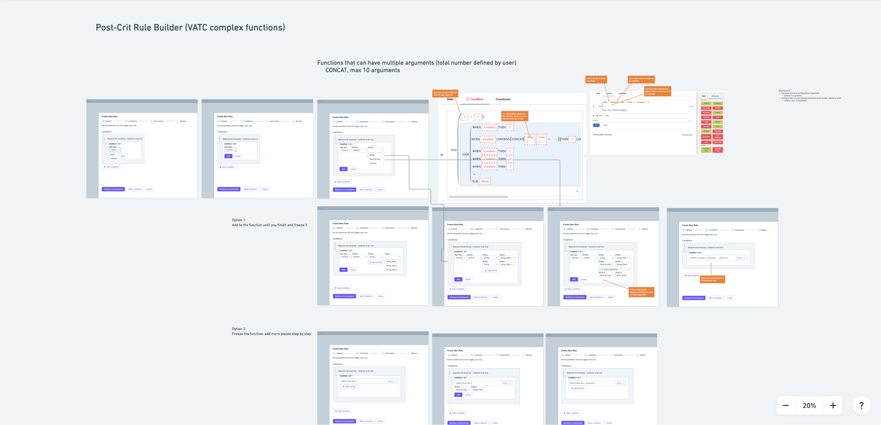
Task: Switch to the large Main tab
Action: [450, 99]
